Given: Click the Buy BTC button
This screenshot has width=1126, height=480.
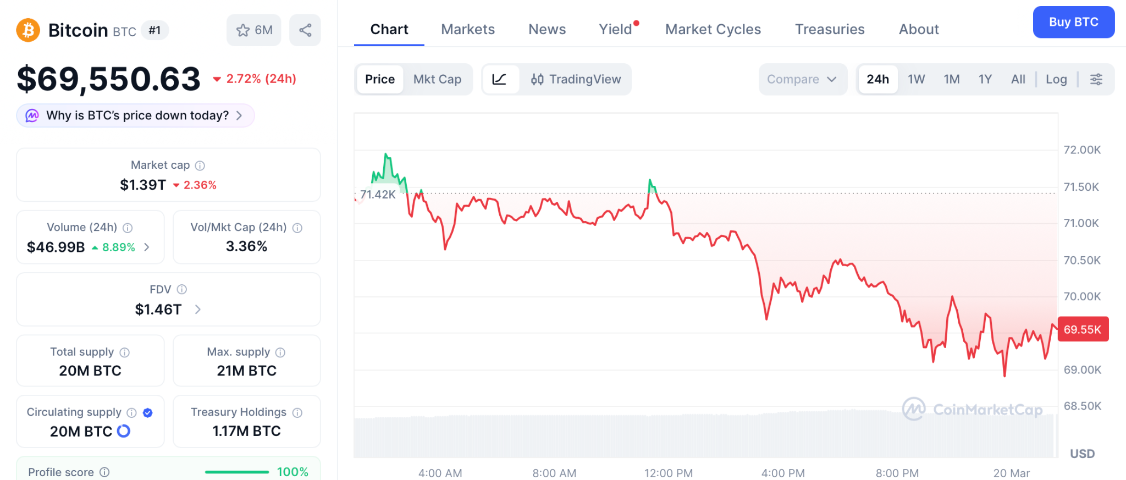Looking at the screenshot, I should point(1073,22).
